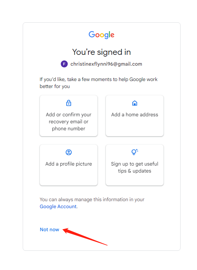Viewport: 197px width, 270px height.
Task: Click the 'You're signed in' heading
Action: (101, 52)
